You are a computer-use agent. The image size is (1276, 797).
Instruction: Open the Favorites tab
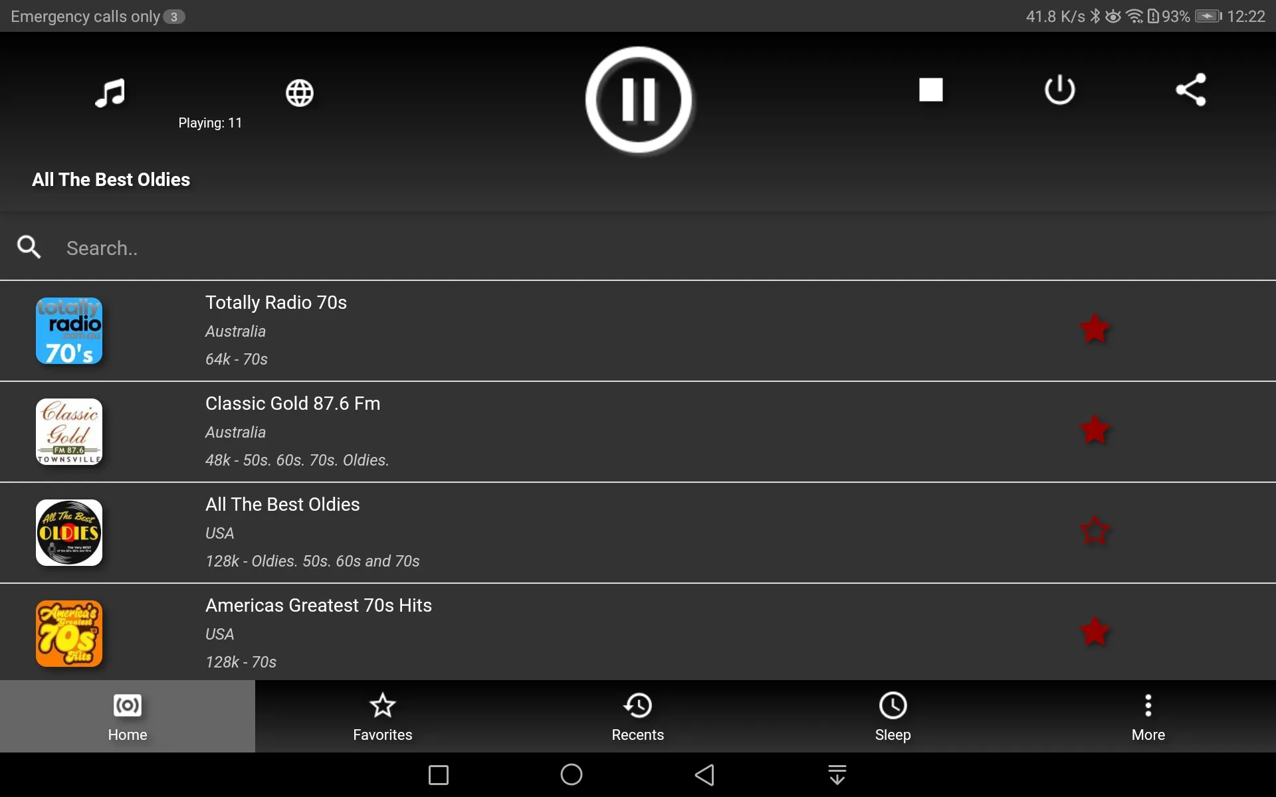coord(383,716)
